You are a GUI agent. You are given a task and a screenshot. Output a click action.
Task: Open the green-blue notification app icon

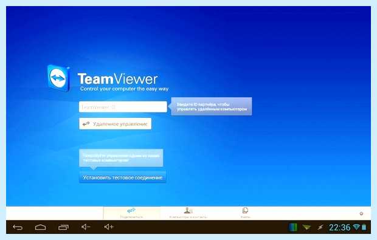[292, 227]
